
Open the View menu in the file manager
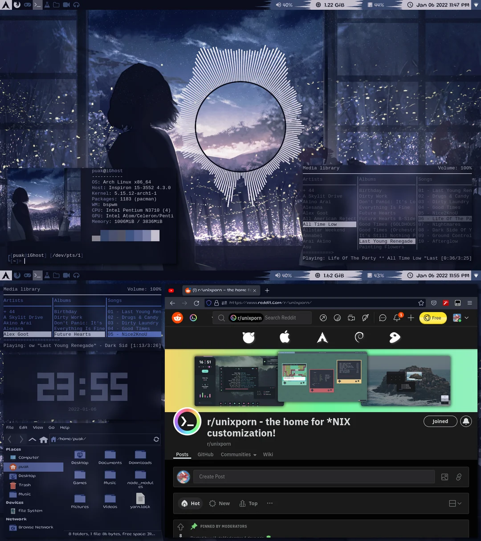point(37,427)
